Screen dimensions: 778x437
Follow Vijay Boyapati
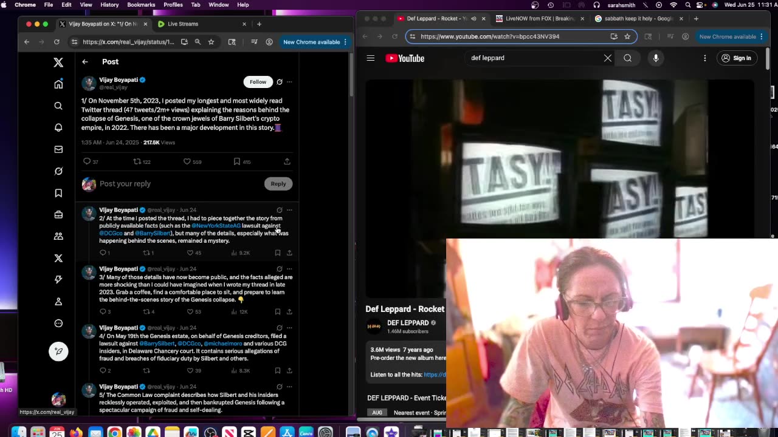click(258, 82)
